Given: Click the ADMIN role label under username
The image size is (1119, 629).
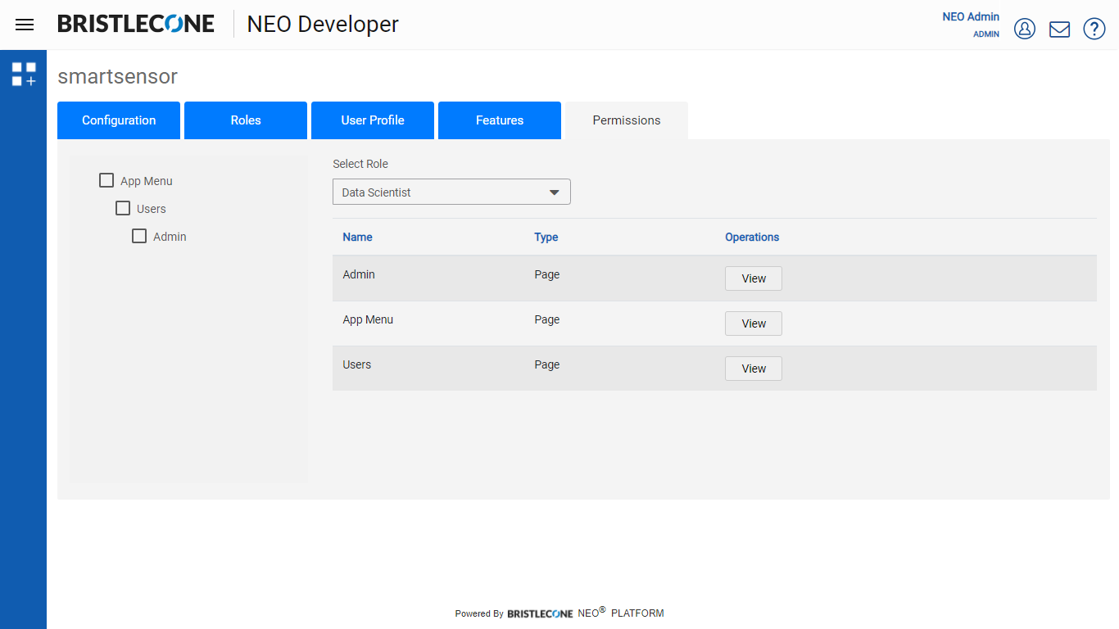Looking at the screenshot, I should pyautogui.click(x=986, y=34).
